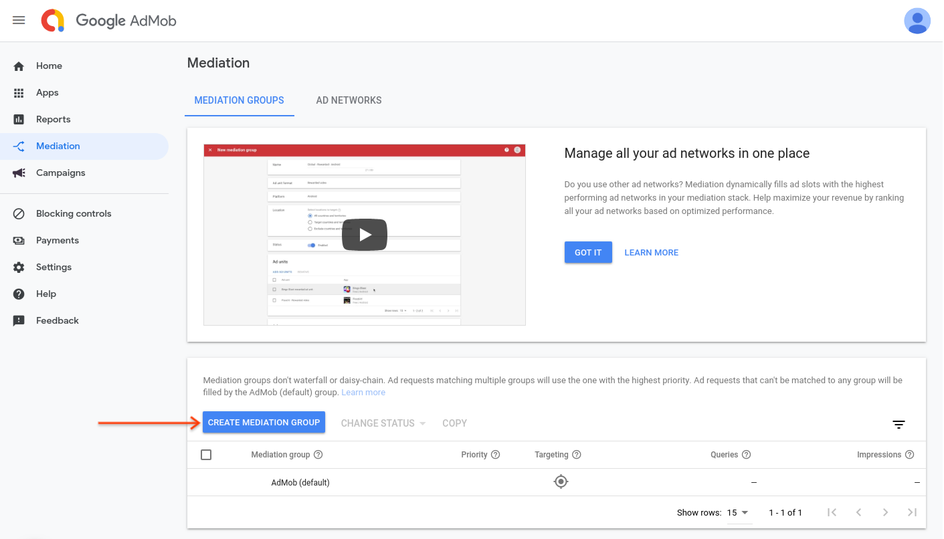
Task: Click the Blocking controls circle-slash icon
Action: pos(19,214)
